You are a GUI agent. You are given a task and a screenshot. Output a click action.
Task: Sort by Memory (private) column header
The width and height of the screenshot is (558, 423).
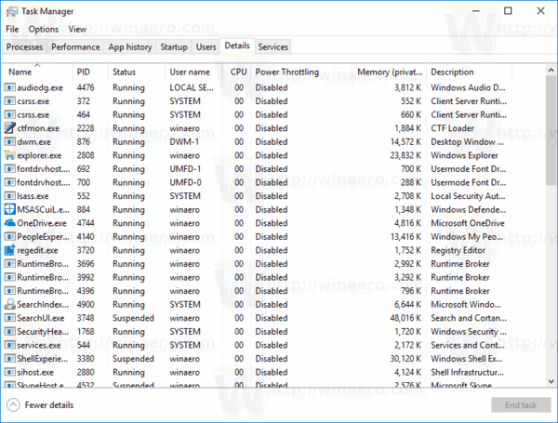[x=390, y=73]
